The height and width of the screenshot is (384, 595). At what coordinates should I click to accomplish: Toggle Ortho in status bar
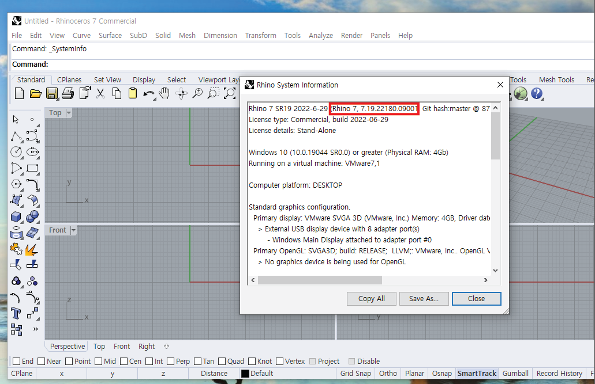[388, 374]
